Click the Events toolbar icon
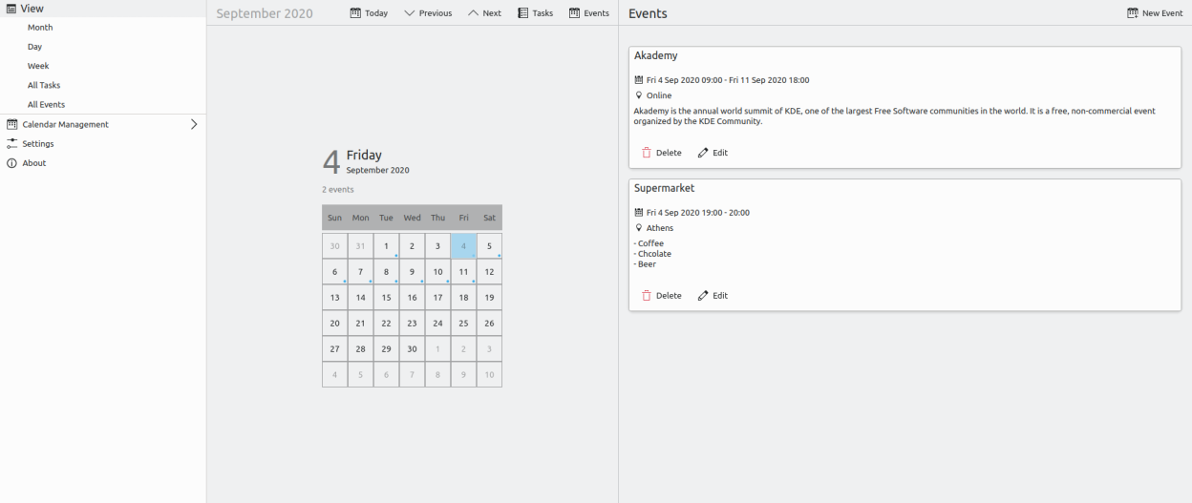Viewport: 1192px width, 503px height. click(x=575, y=13)
